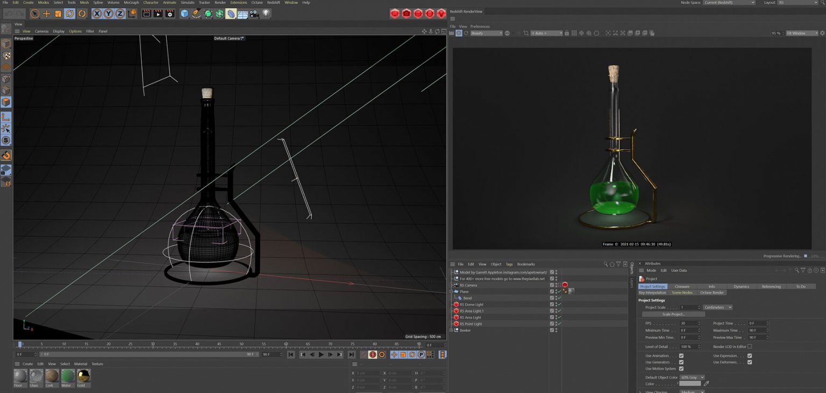
Task: Open the MoGraph menu
Action: click(x=130, y=3)
